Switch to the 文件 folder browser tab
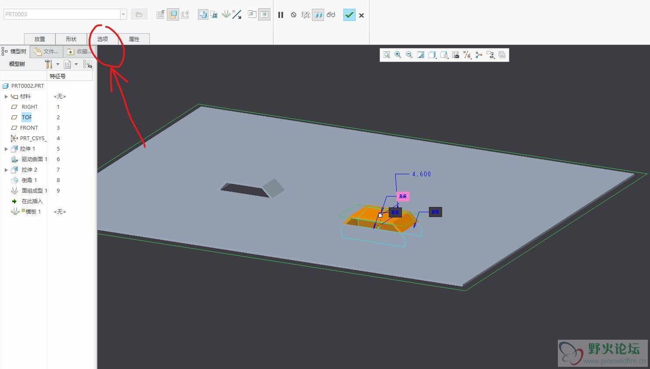Screen dimensions: 650x369 (x=46, y=52)
